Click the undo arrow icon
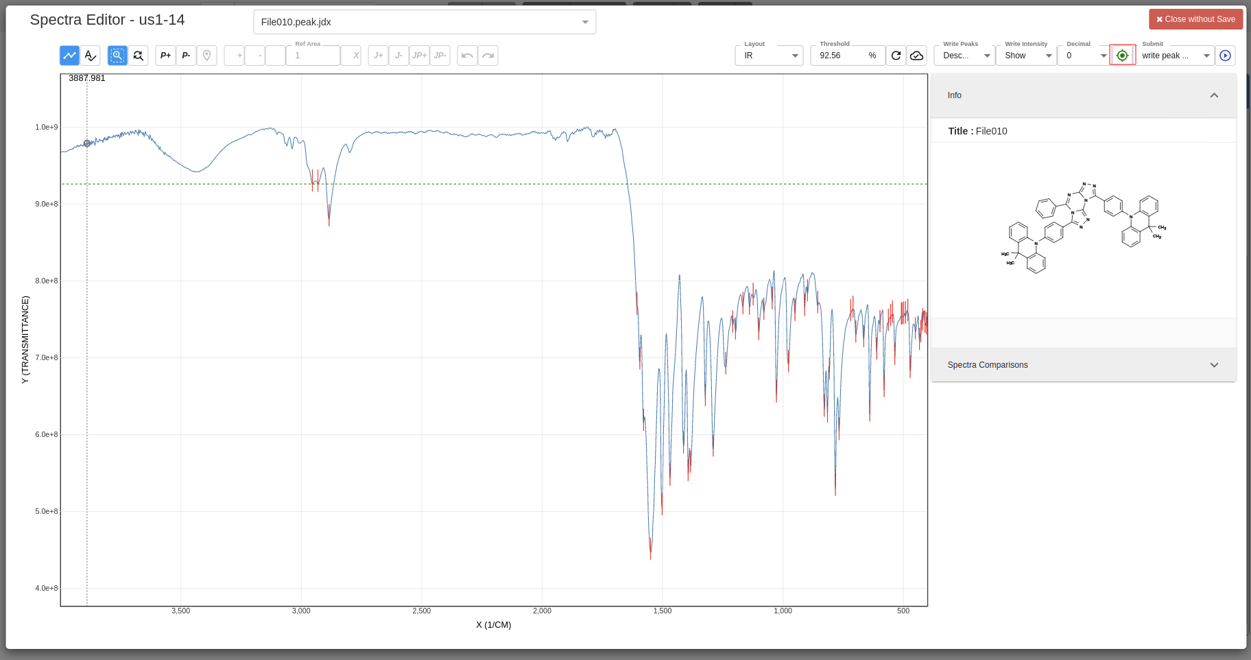 467,56
